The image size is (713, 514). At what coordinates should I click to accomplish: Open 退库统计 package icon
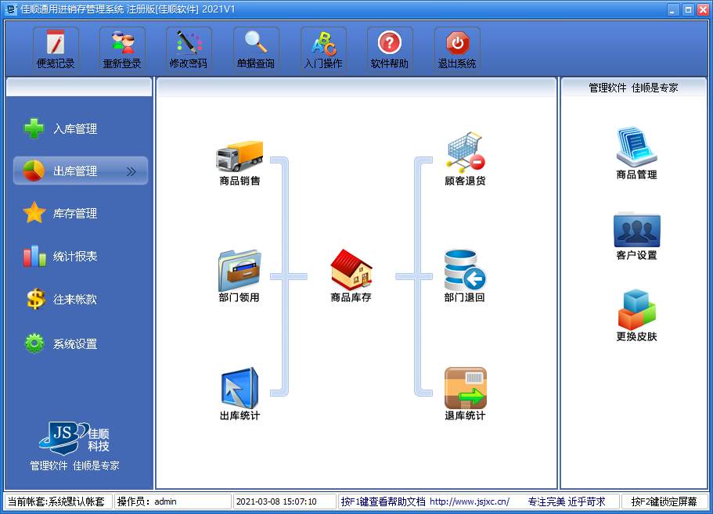tap(465, 394)
